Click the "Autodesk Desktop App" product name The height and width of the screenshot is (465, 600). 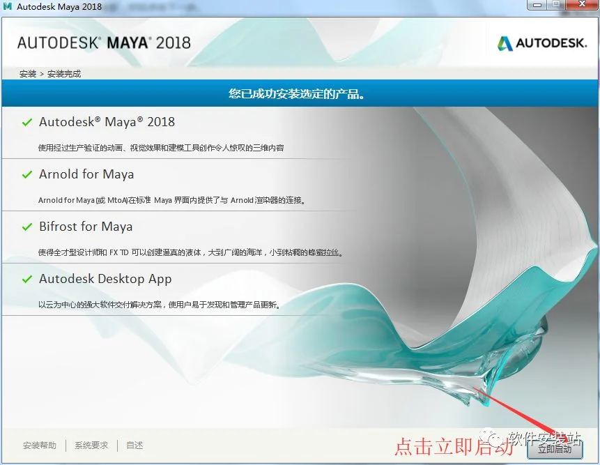[x=105, y=279]
